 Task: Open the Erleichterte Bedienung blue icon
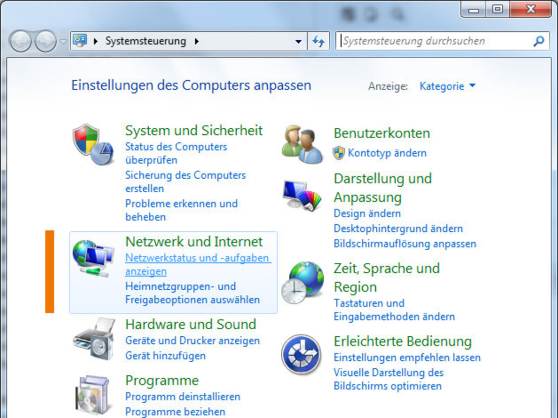tap(301, 354)
